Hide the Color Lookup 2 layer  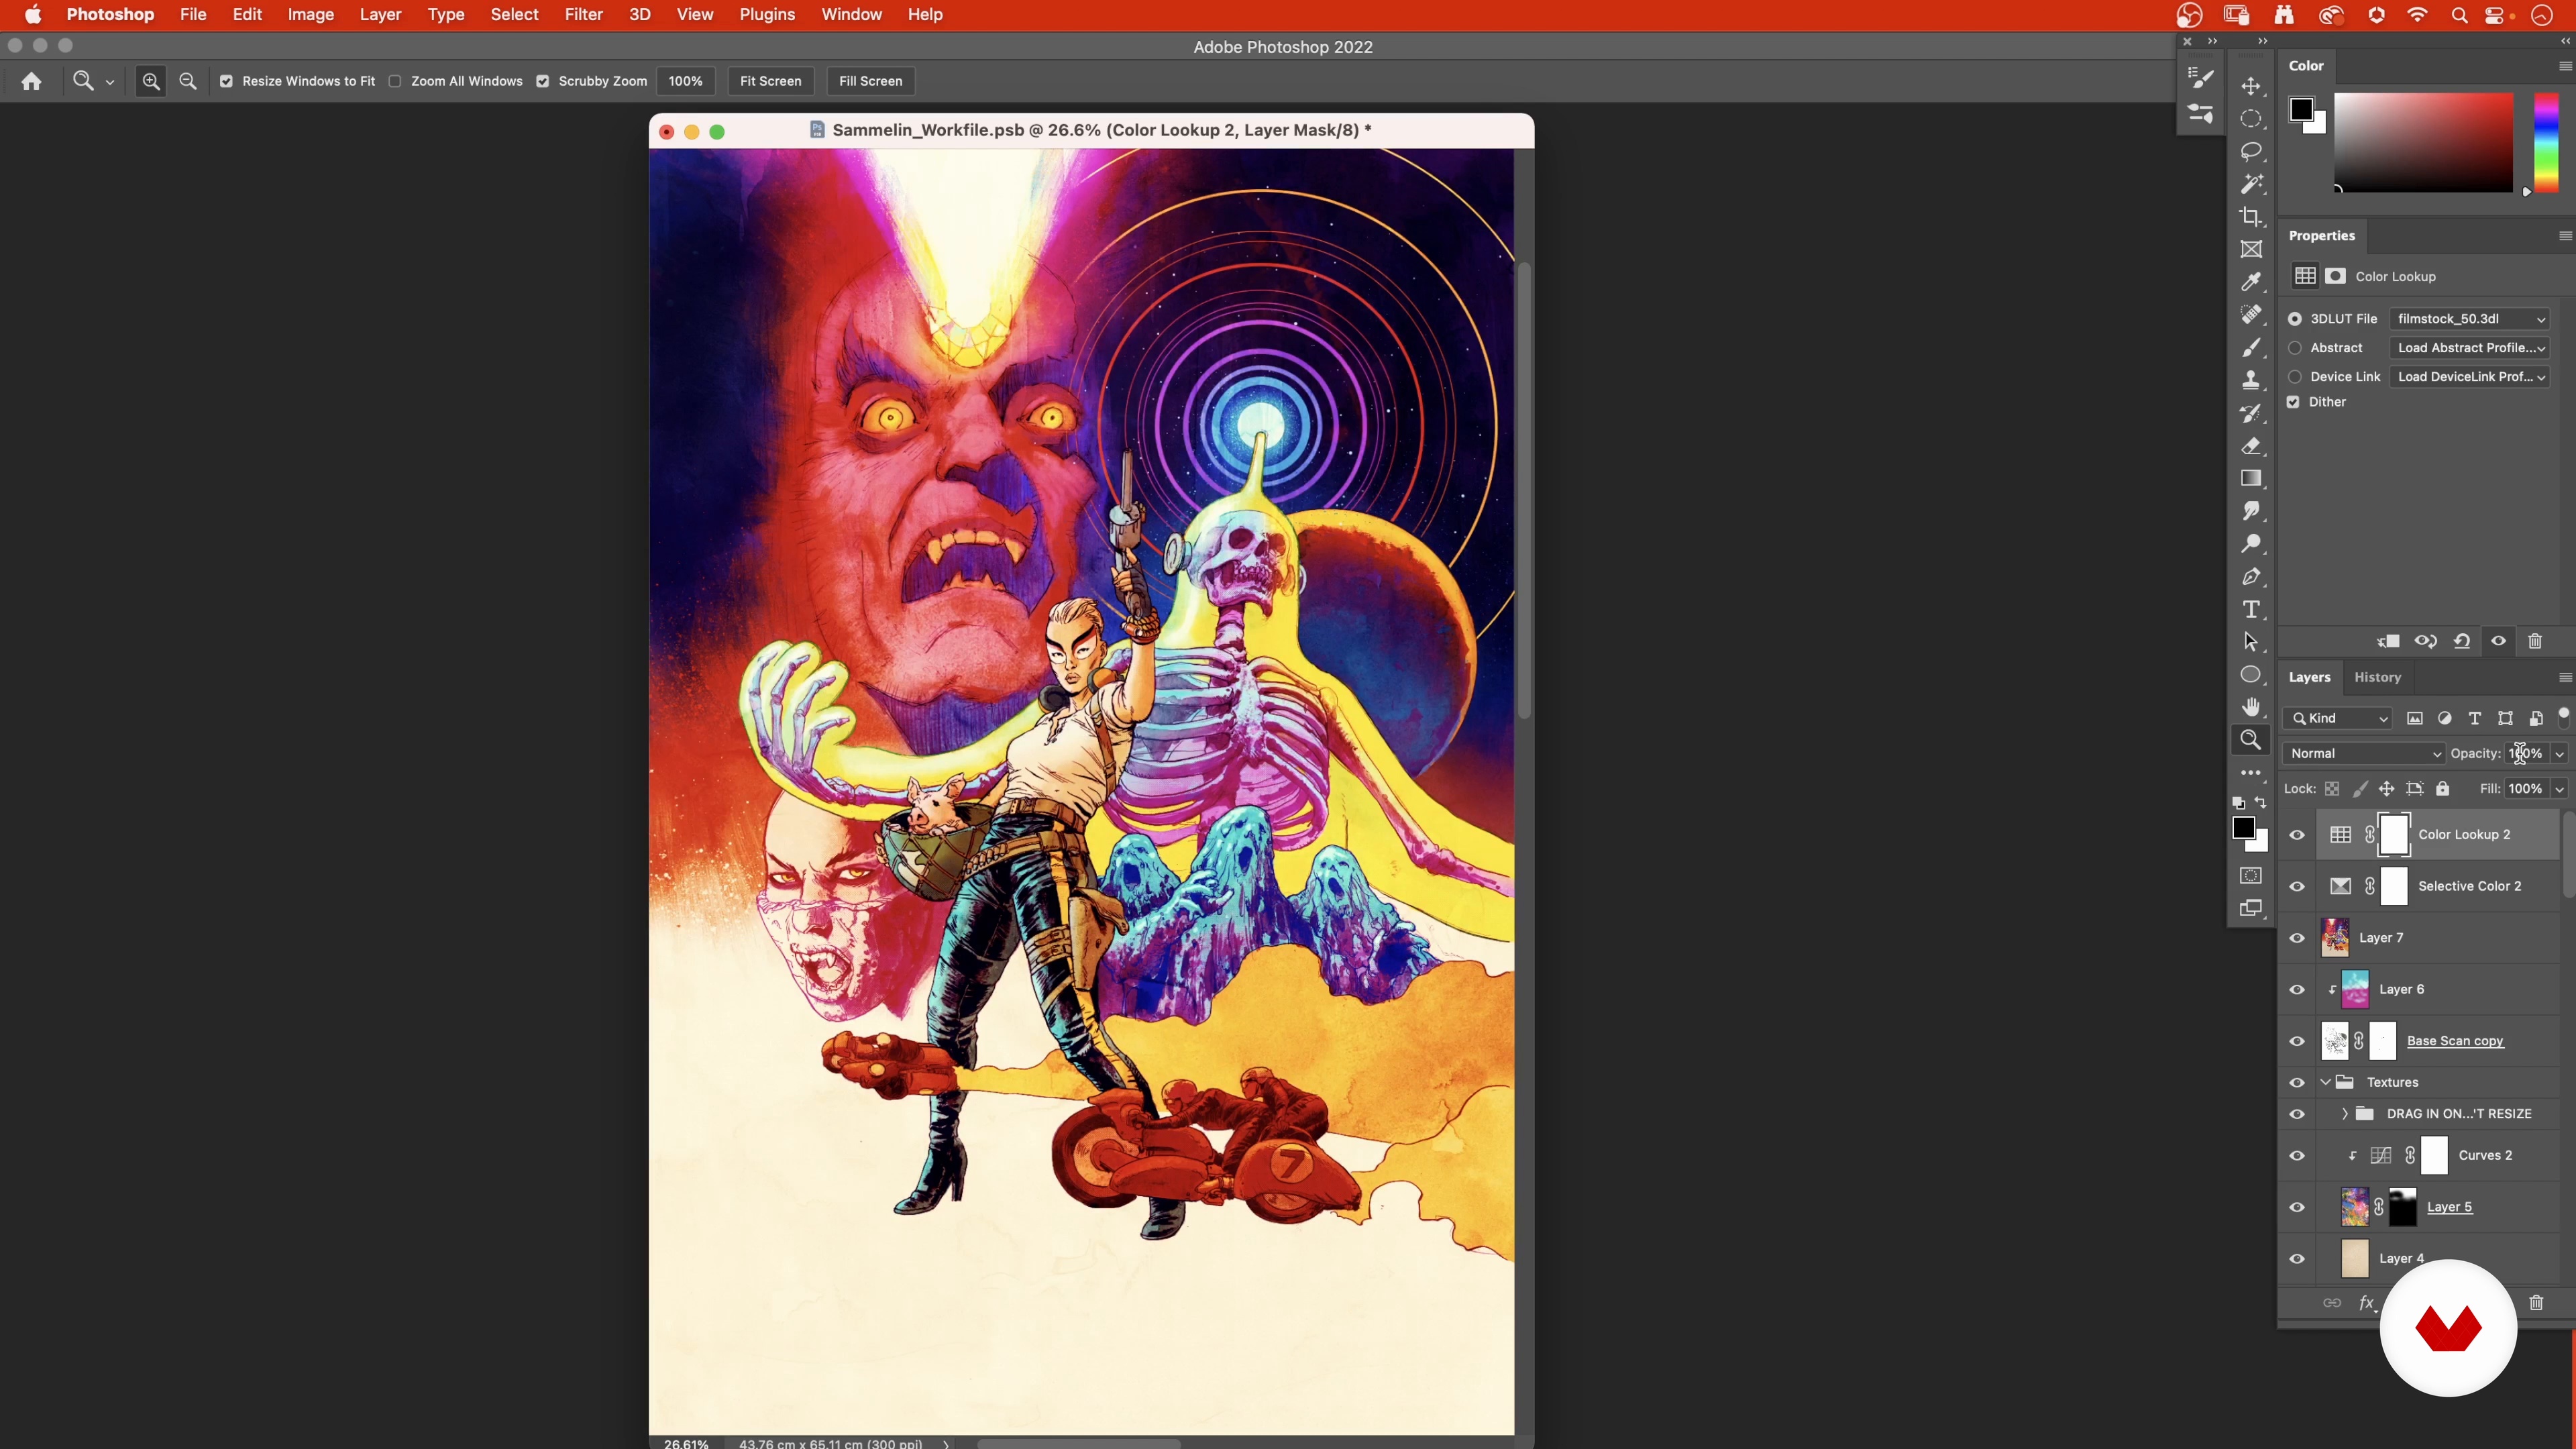2297,835
